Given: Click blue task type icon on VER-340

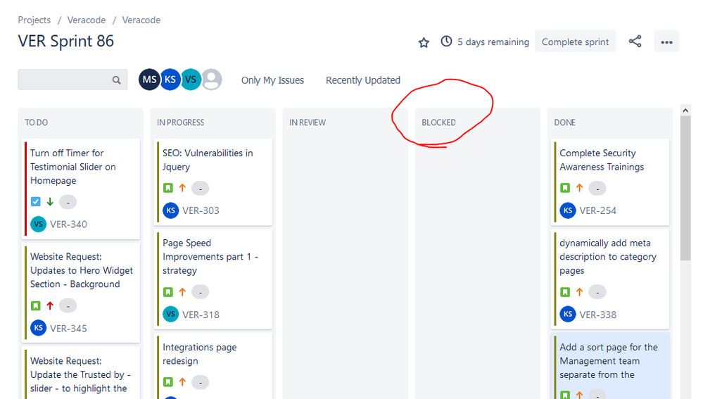Looking at the screenshot, I should [x=35, y=202].
